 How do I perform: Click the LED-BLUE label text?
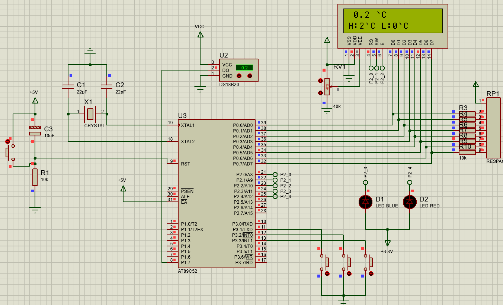coord(387,206)
